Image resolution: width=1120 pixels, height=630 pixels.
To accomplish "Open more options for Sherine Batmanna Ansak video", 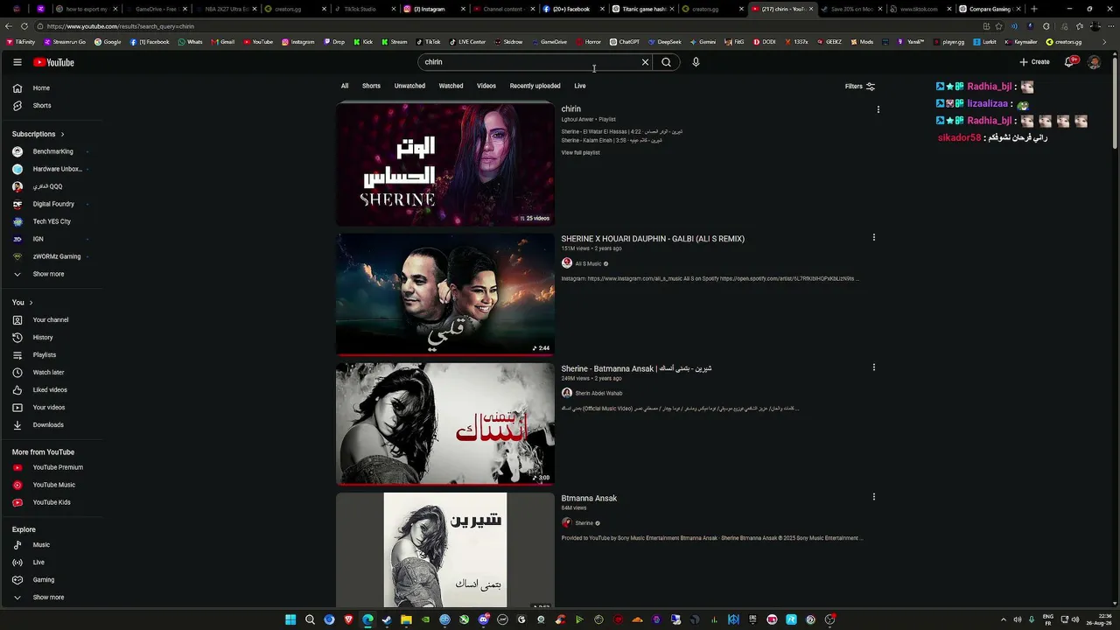I will click(x=873, y=367).
